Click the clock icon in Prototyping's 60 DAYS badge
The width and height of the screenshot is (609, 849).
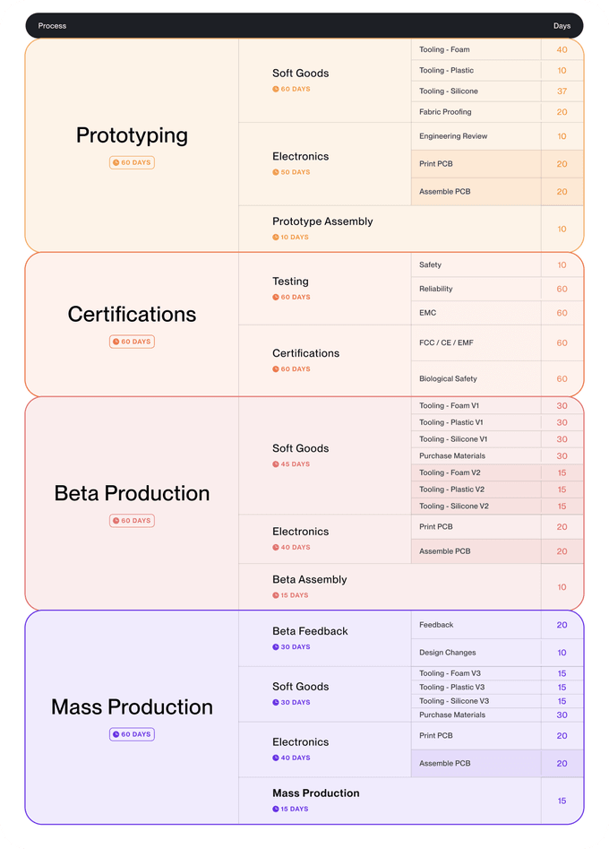coord(116,162)
